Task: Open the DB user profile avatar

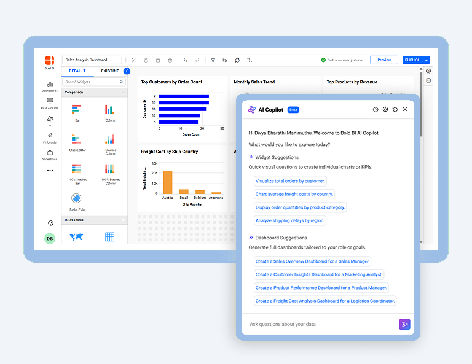Action: point(50,239)
